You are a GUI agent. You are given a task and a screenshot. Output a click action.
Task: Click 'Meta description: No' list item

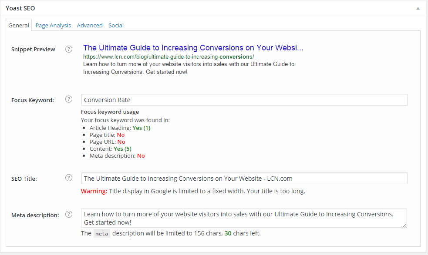[x=117, y=156]
